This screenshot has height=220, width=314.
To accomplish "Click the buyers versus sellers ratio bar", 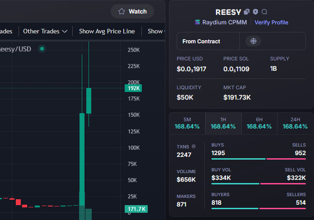I will pyautogui.click(x=258, y=209).
